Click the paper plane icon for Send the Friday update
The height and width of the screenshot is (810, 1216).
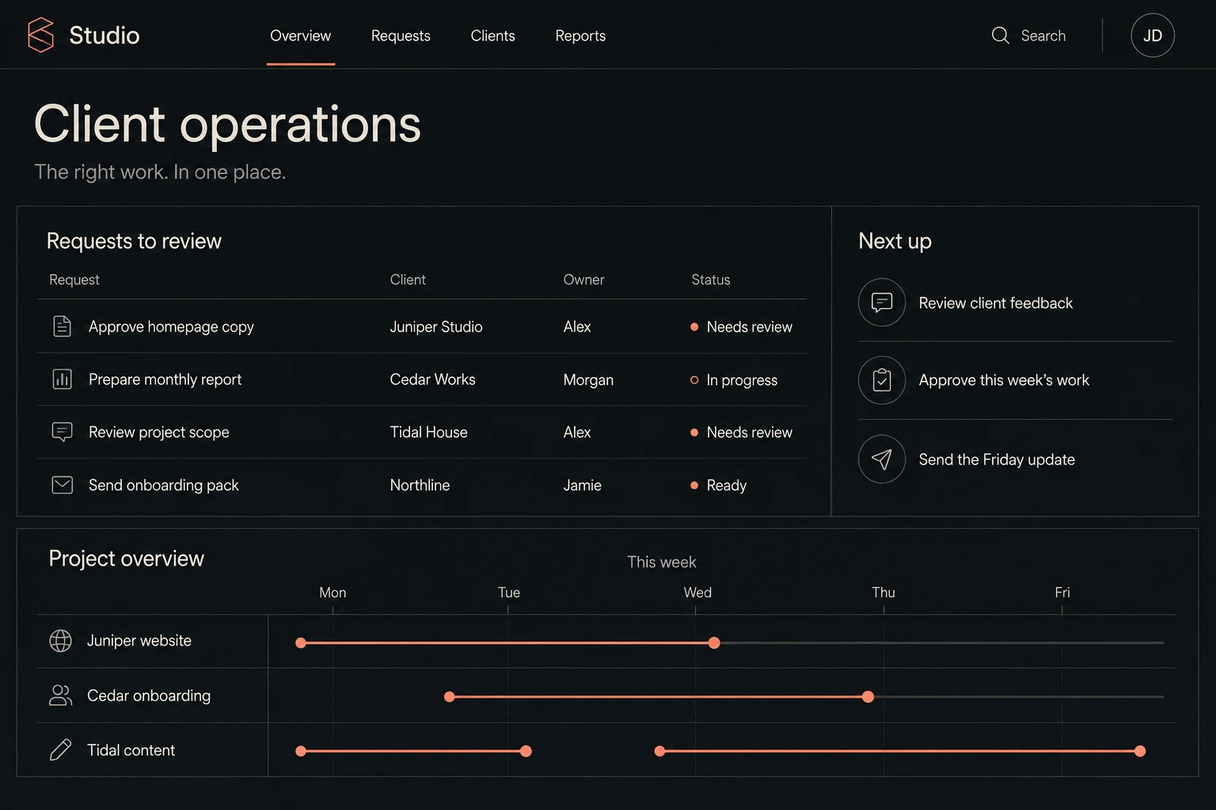click(882, 459)
